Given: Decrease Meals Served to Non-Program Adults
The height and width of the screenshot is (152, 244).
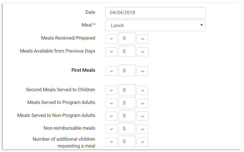Looking at the screenshot, I should [111, 116].
